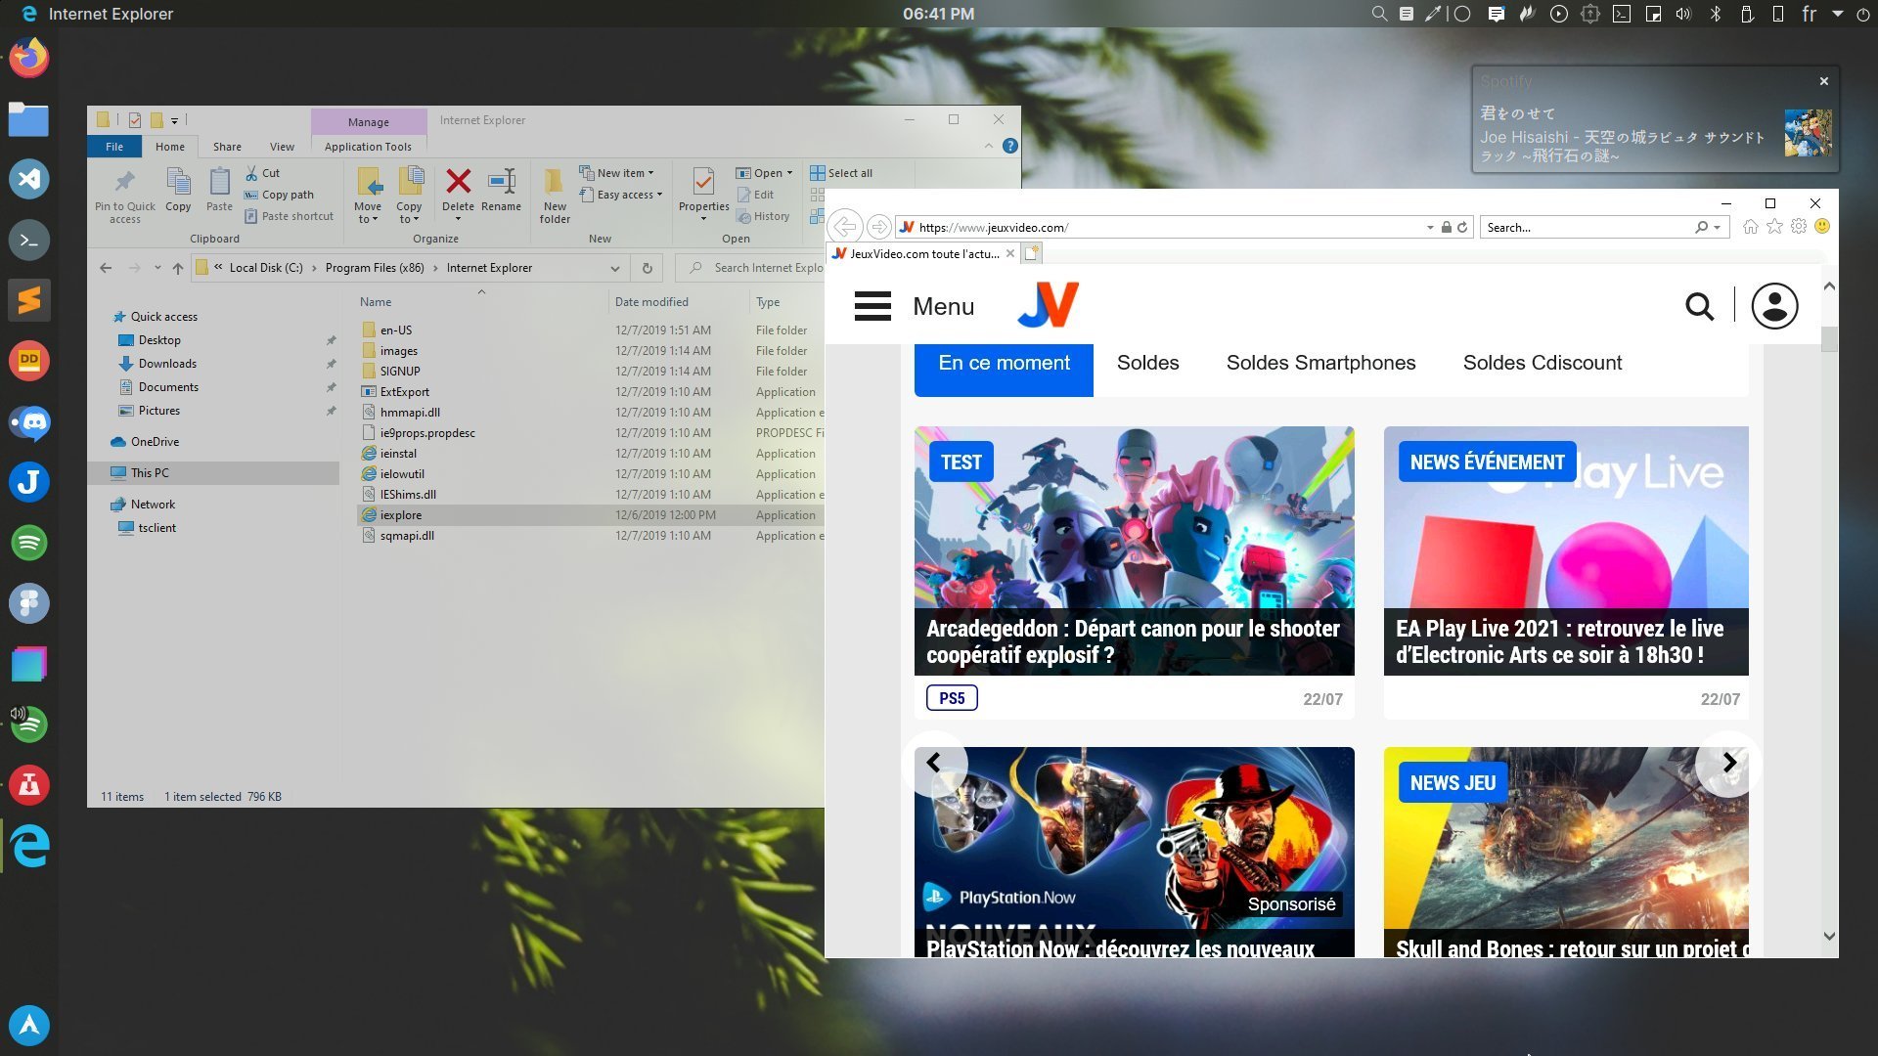The width and height of the screenshot is (1878, 1056).
Task: Click the PS5 tag under Arcadegeddon
Action: coord(952,698)
